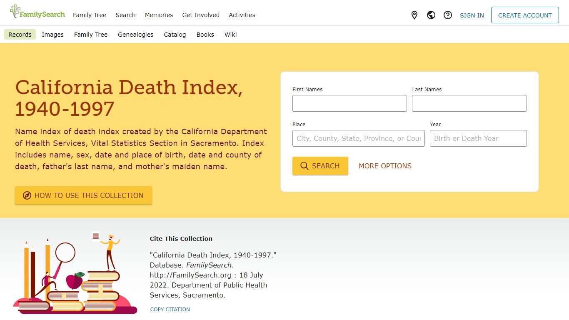
Task: Switch to the Books tab
Action: point(205,35)
